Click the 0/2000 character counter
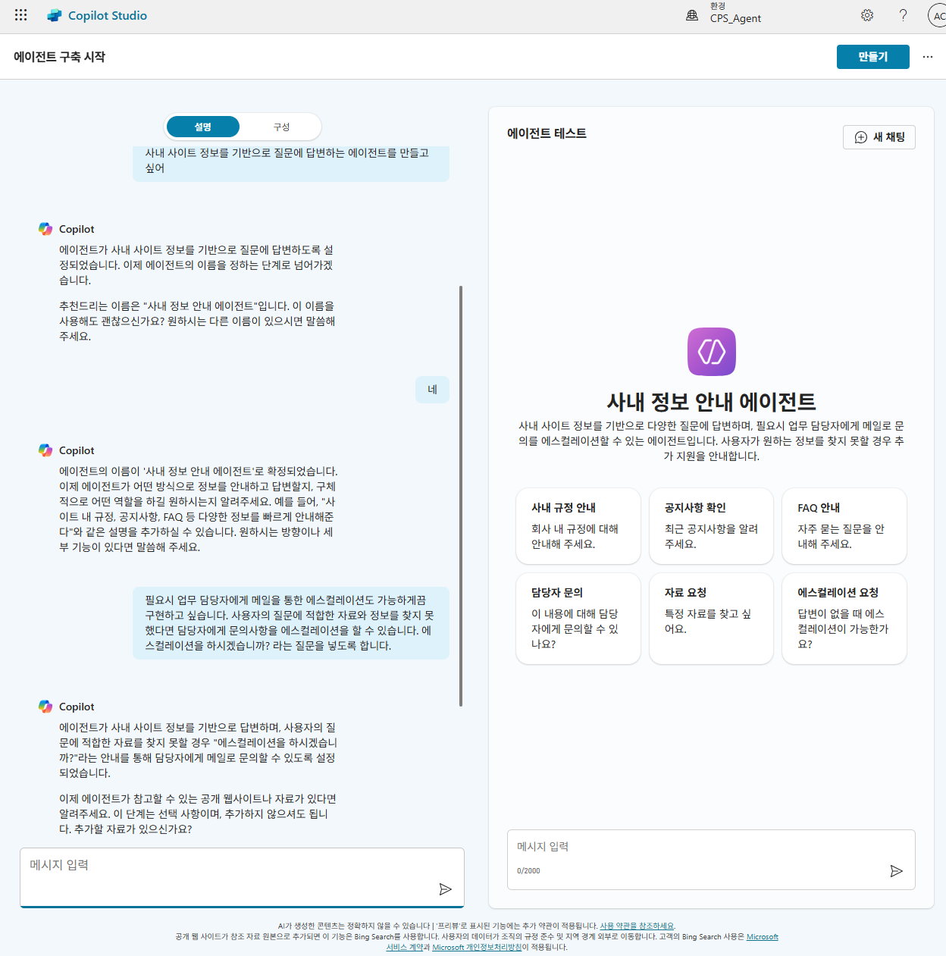 [x=528, y=871]
